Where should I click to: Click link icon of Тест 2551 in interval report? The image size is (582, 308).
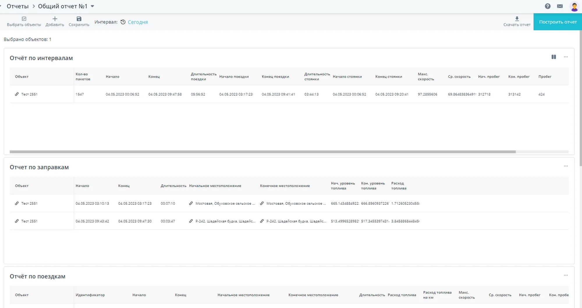coord(17,94)
